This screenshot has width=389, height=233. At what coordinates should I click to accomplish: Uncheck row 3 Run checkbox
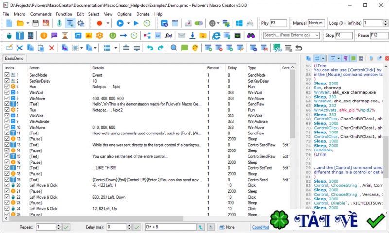click(7, 86)
